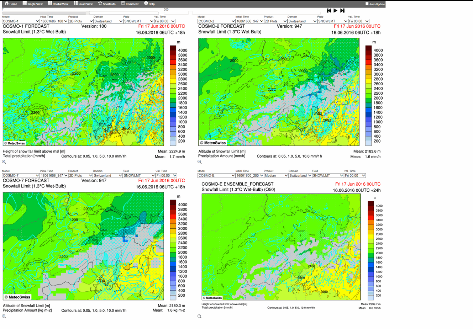Click the zoom magnifier below the COSMO-2 map
The height and width of the screenshot is (329, 473).
point(199,162)
